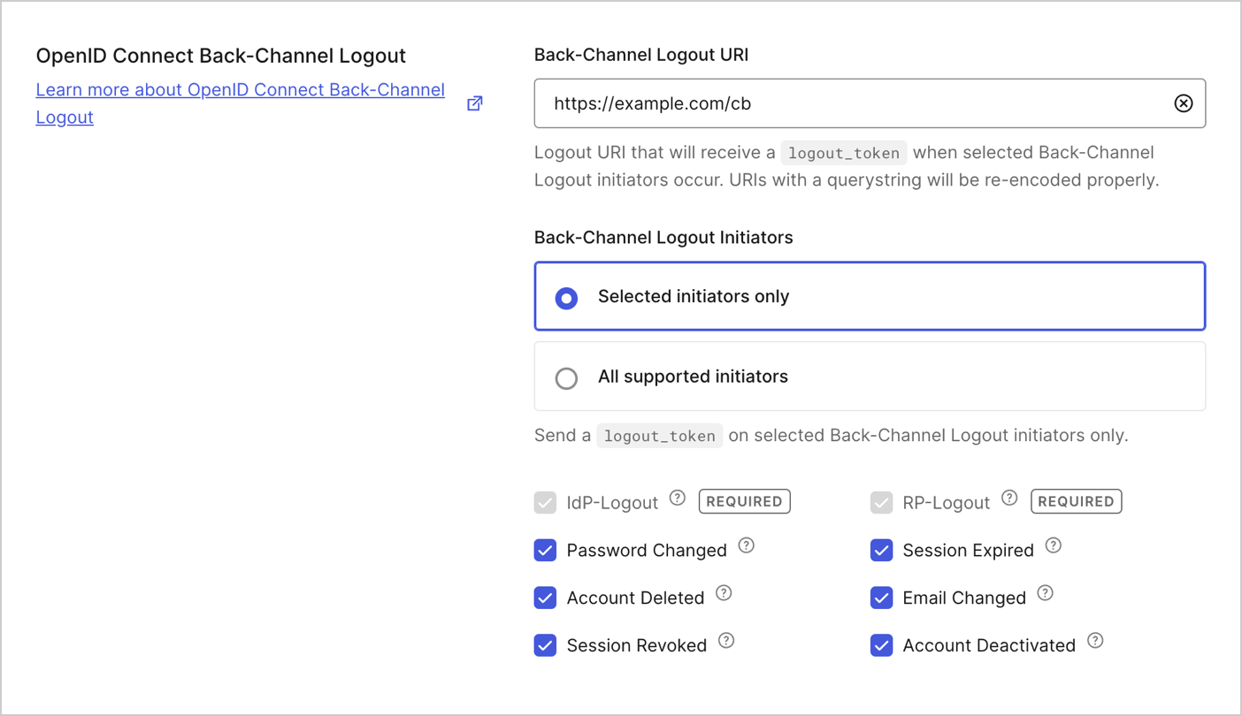The width and height of the screenshot is (1242, 716).
Task: Click the REQUIRED badge next to IdP-Logout
Action: 744,501
